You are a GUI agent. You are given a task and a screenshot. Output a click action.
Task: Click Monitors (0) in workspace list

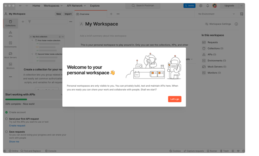(x=211, y=73)
